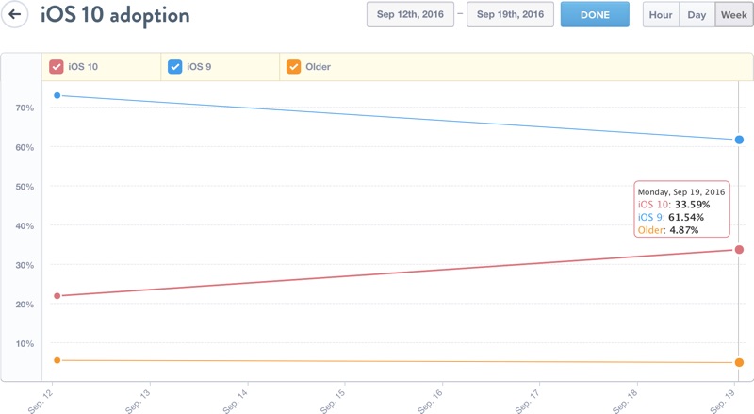
Task: Switch to Hour granularity
Action: tap(661, 15)
